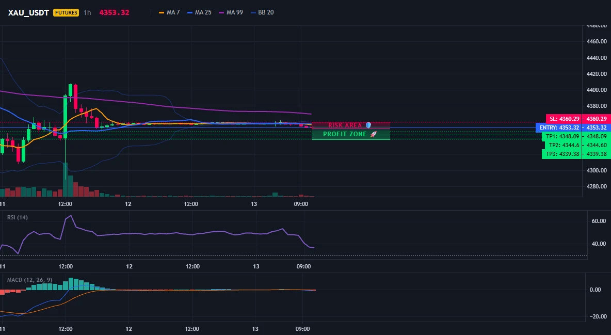Click the 60.00 RSI axis label
Screen dimensions: 611x335
coord(599,221)
